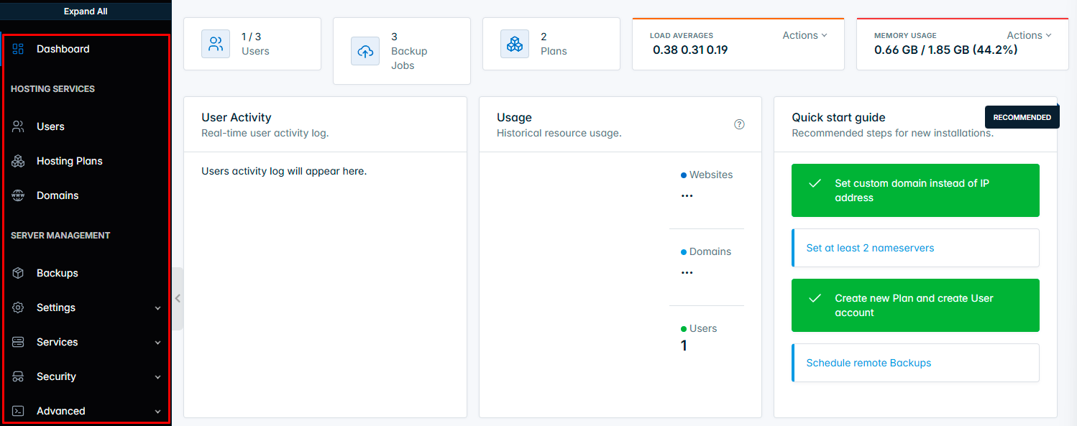This screenshot has height=426, width=1077.
Task: Click the Security icon in sidebar
Action: tap(19, 376)
